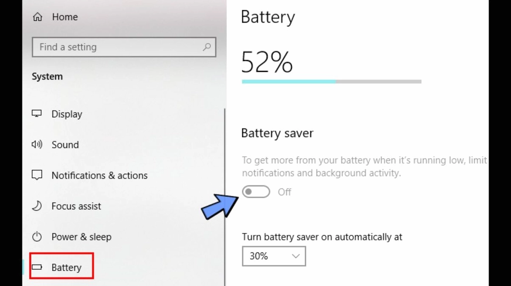
Task: Click the chevron on the 30% combo box
Action: [x=295, y=256]
